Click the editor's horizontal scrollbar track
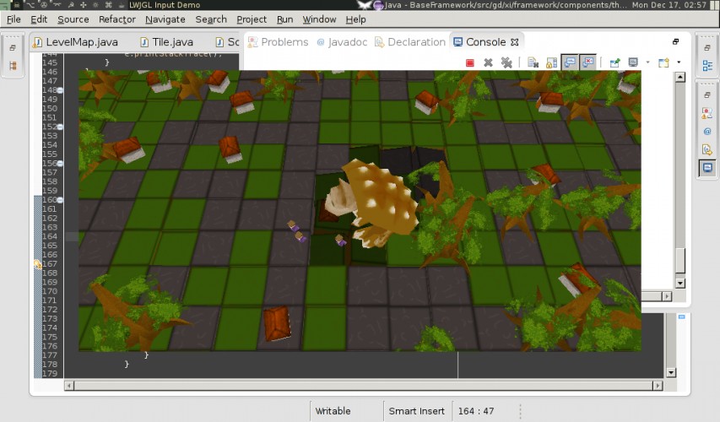This screenshot has width=720, height=422. [363, 386]
